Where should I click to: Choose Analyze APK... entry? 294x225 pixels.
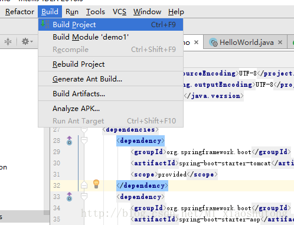tap(110, 109)
